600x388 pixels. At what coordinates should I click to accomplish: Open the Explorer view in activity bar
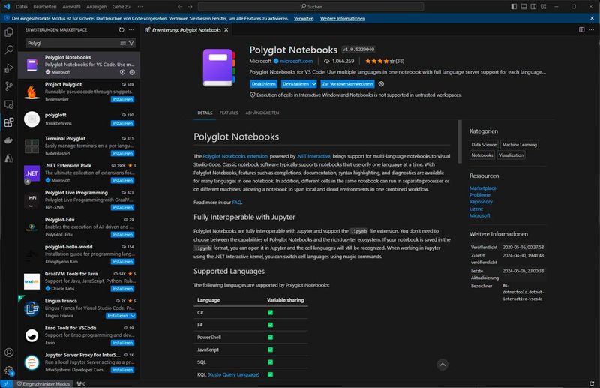9,32
